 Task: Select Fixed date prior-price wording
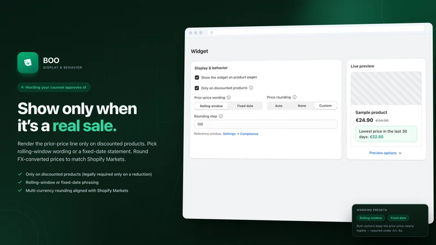click(x=245, y=106)
